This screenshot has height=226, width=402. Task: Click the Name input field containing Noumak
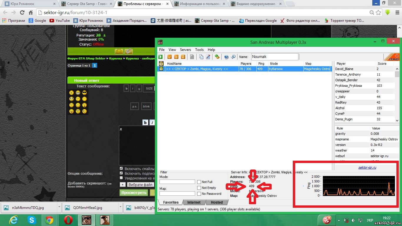(x=274, y=57)
